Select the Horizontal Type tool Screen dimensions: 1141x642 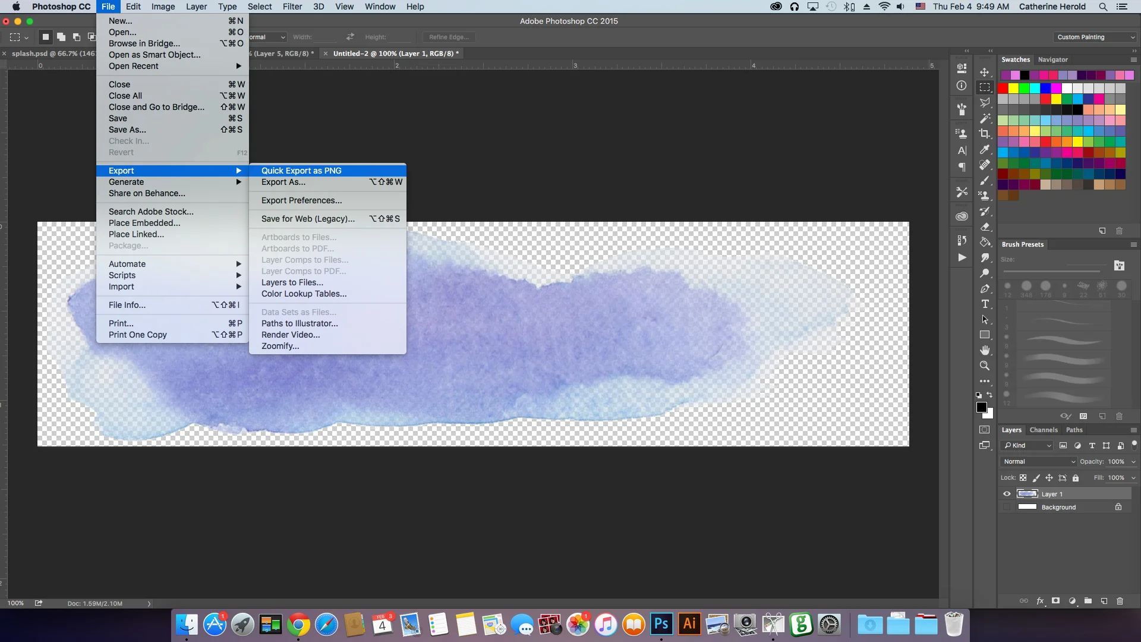click(985, 304)
